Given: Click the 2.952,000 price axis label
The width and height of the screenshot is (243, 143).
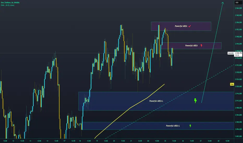Looking at the screenshot, I should click(x=238, y=30).
